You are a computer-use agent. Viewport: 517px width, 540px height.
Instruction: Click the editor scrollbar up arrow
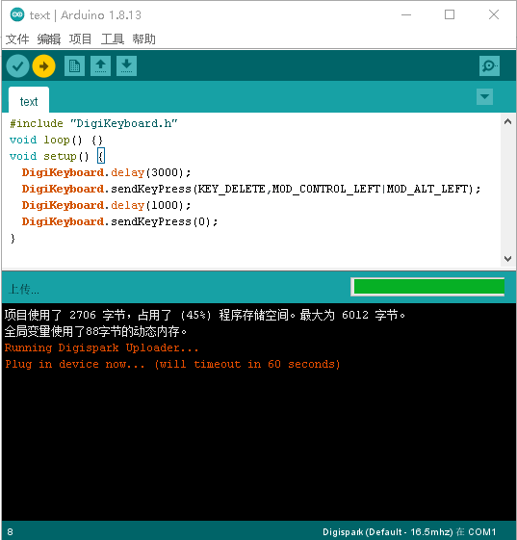(507, 121)
